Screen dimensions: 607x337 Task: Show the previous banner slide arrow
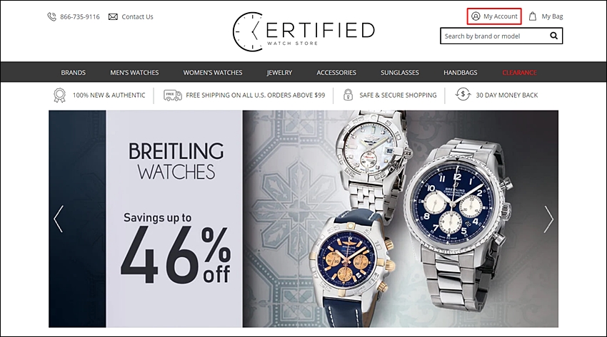click(x=59, y=219)
